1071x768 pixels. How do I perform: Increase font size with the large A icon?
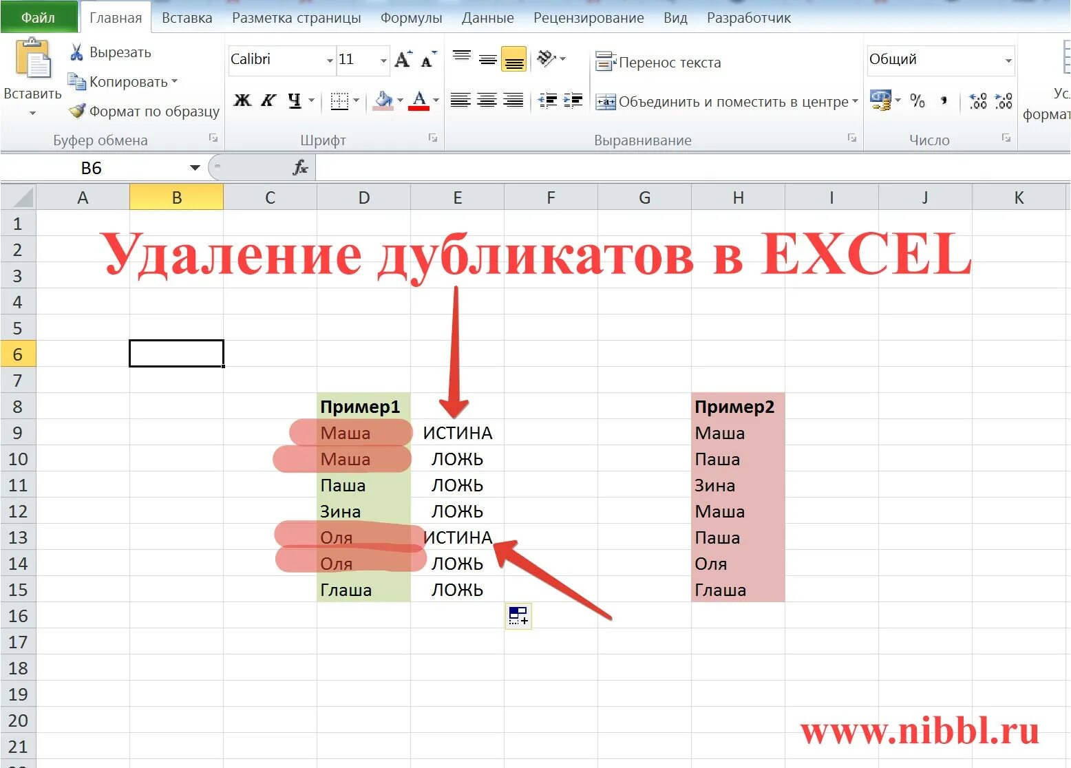click(x=403, y=59)
